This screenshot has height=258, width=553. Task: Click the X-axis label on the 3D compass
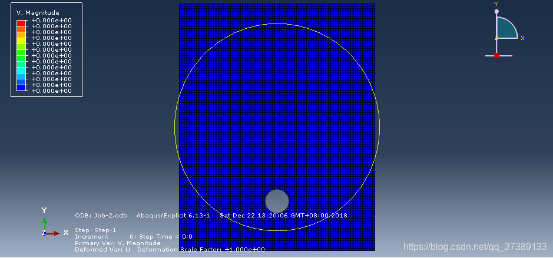[x=522, y=38]
